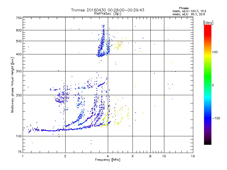Click the x-axis tick label '6'

[x=133, y=156]
